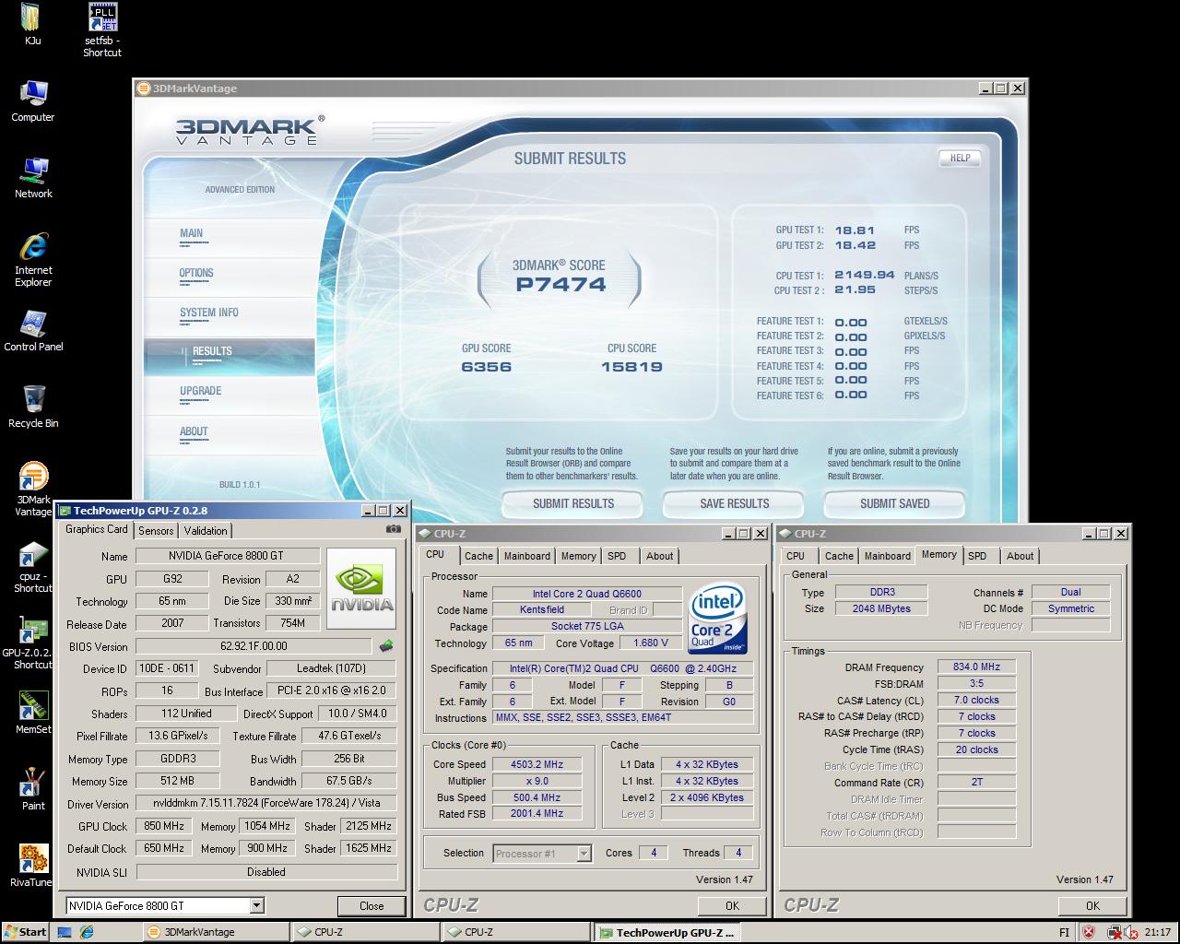Viewport: 1180px width, 944px height.
Task: Open SPD tab in left CPU-Z window
Action: click(617, 556)
